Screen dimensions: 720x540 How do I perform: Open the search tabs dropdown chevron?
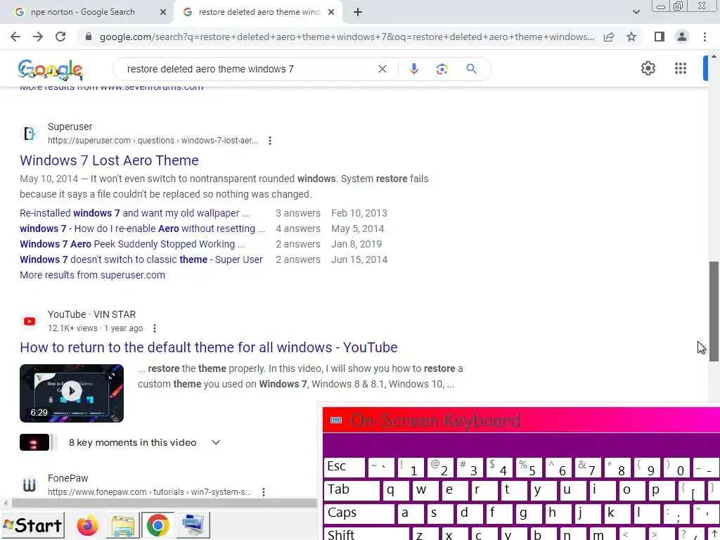636,12
